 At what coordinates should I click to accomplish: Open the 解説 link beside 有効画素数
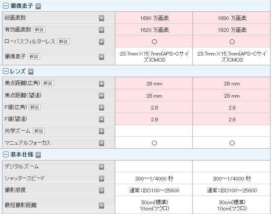tap(39, 30)
